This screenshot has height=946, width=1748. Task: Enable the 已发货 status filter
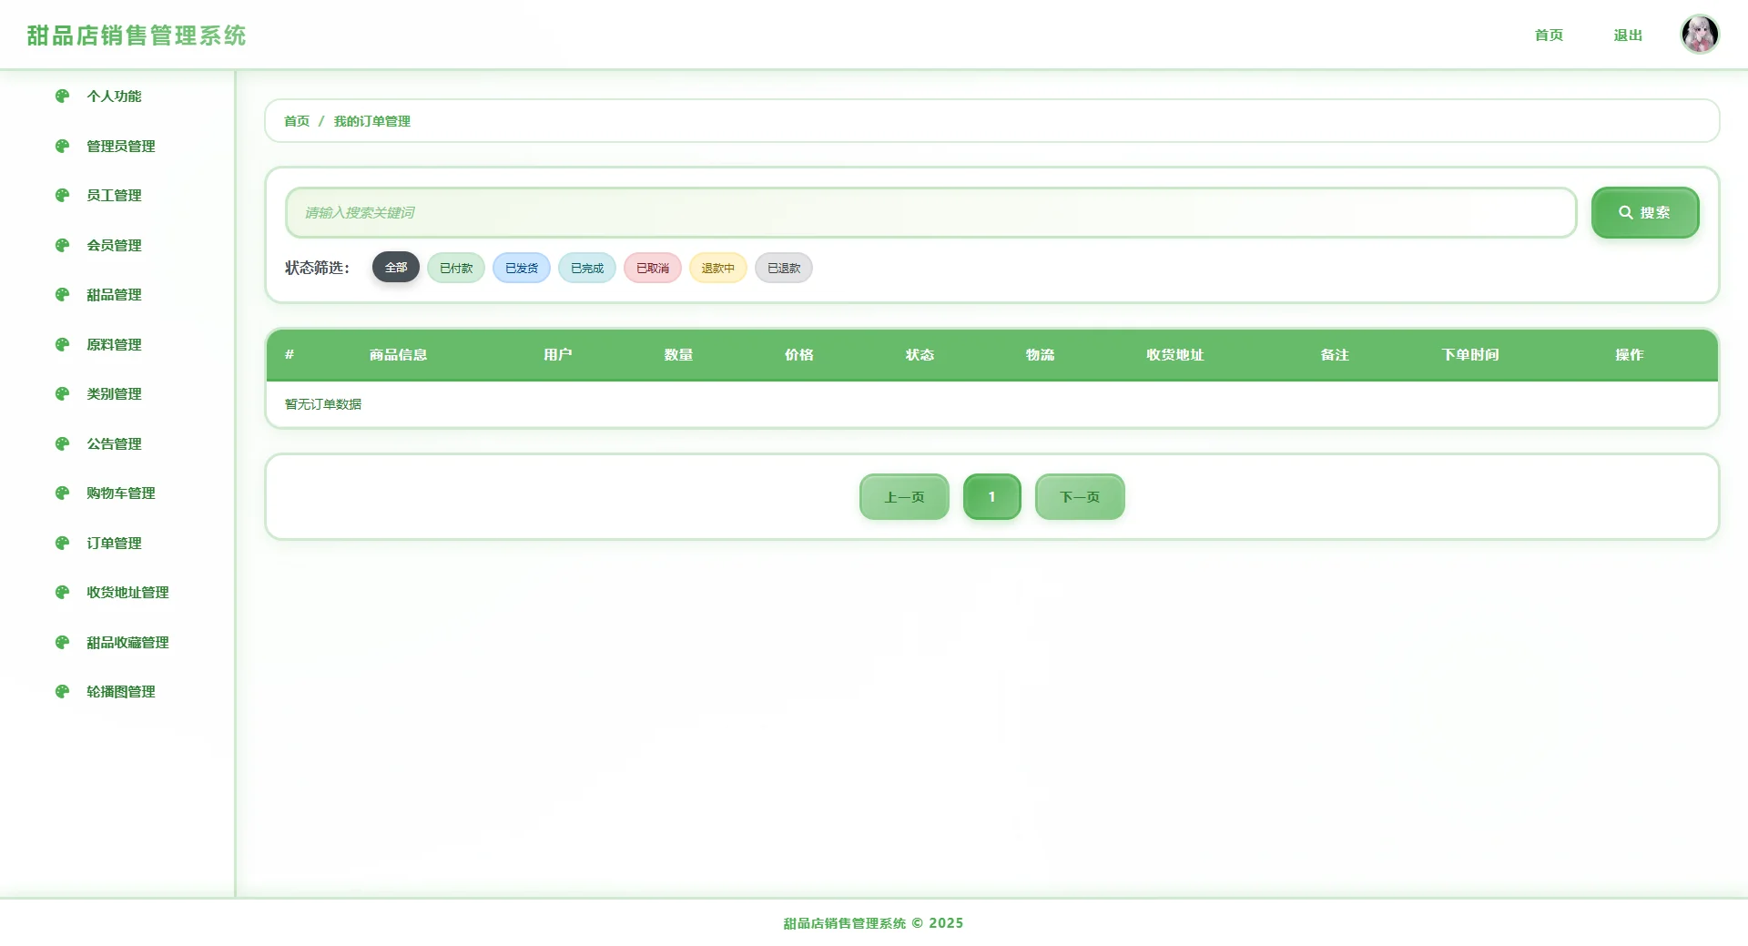click(521, 268)
